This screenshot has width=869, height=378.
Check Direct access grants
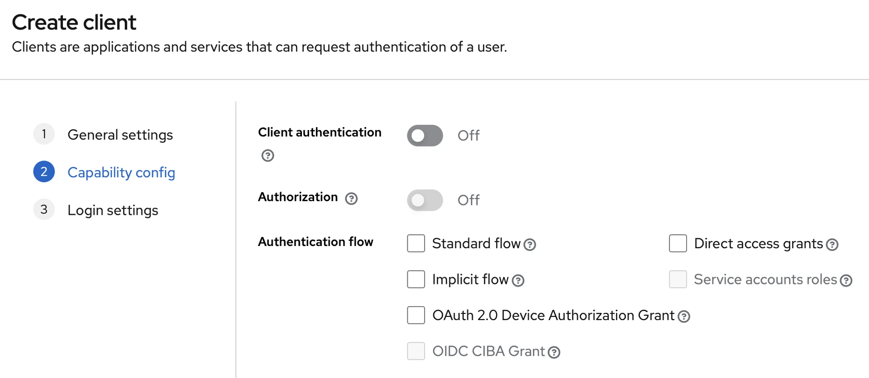click(x=678, y=243)
